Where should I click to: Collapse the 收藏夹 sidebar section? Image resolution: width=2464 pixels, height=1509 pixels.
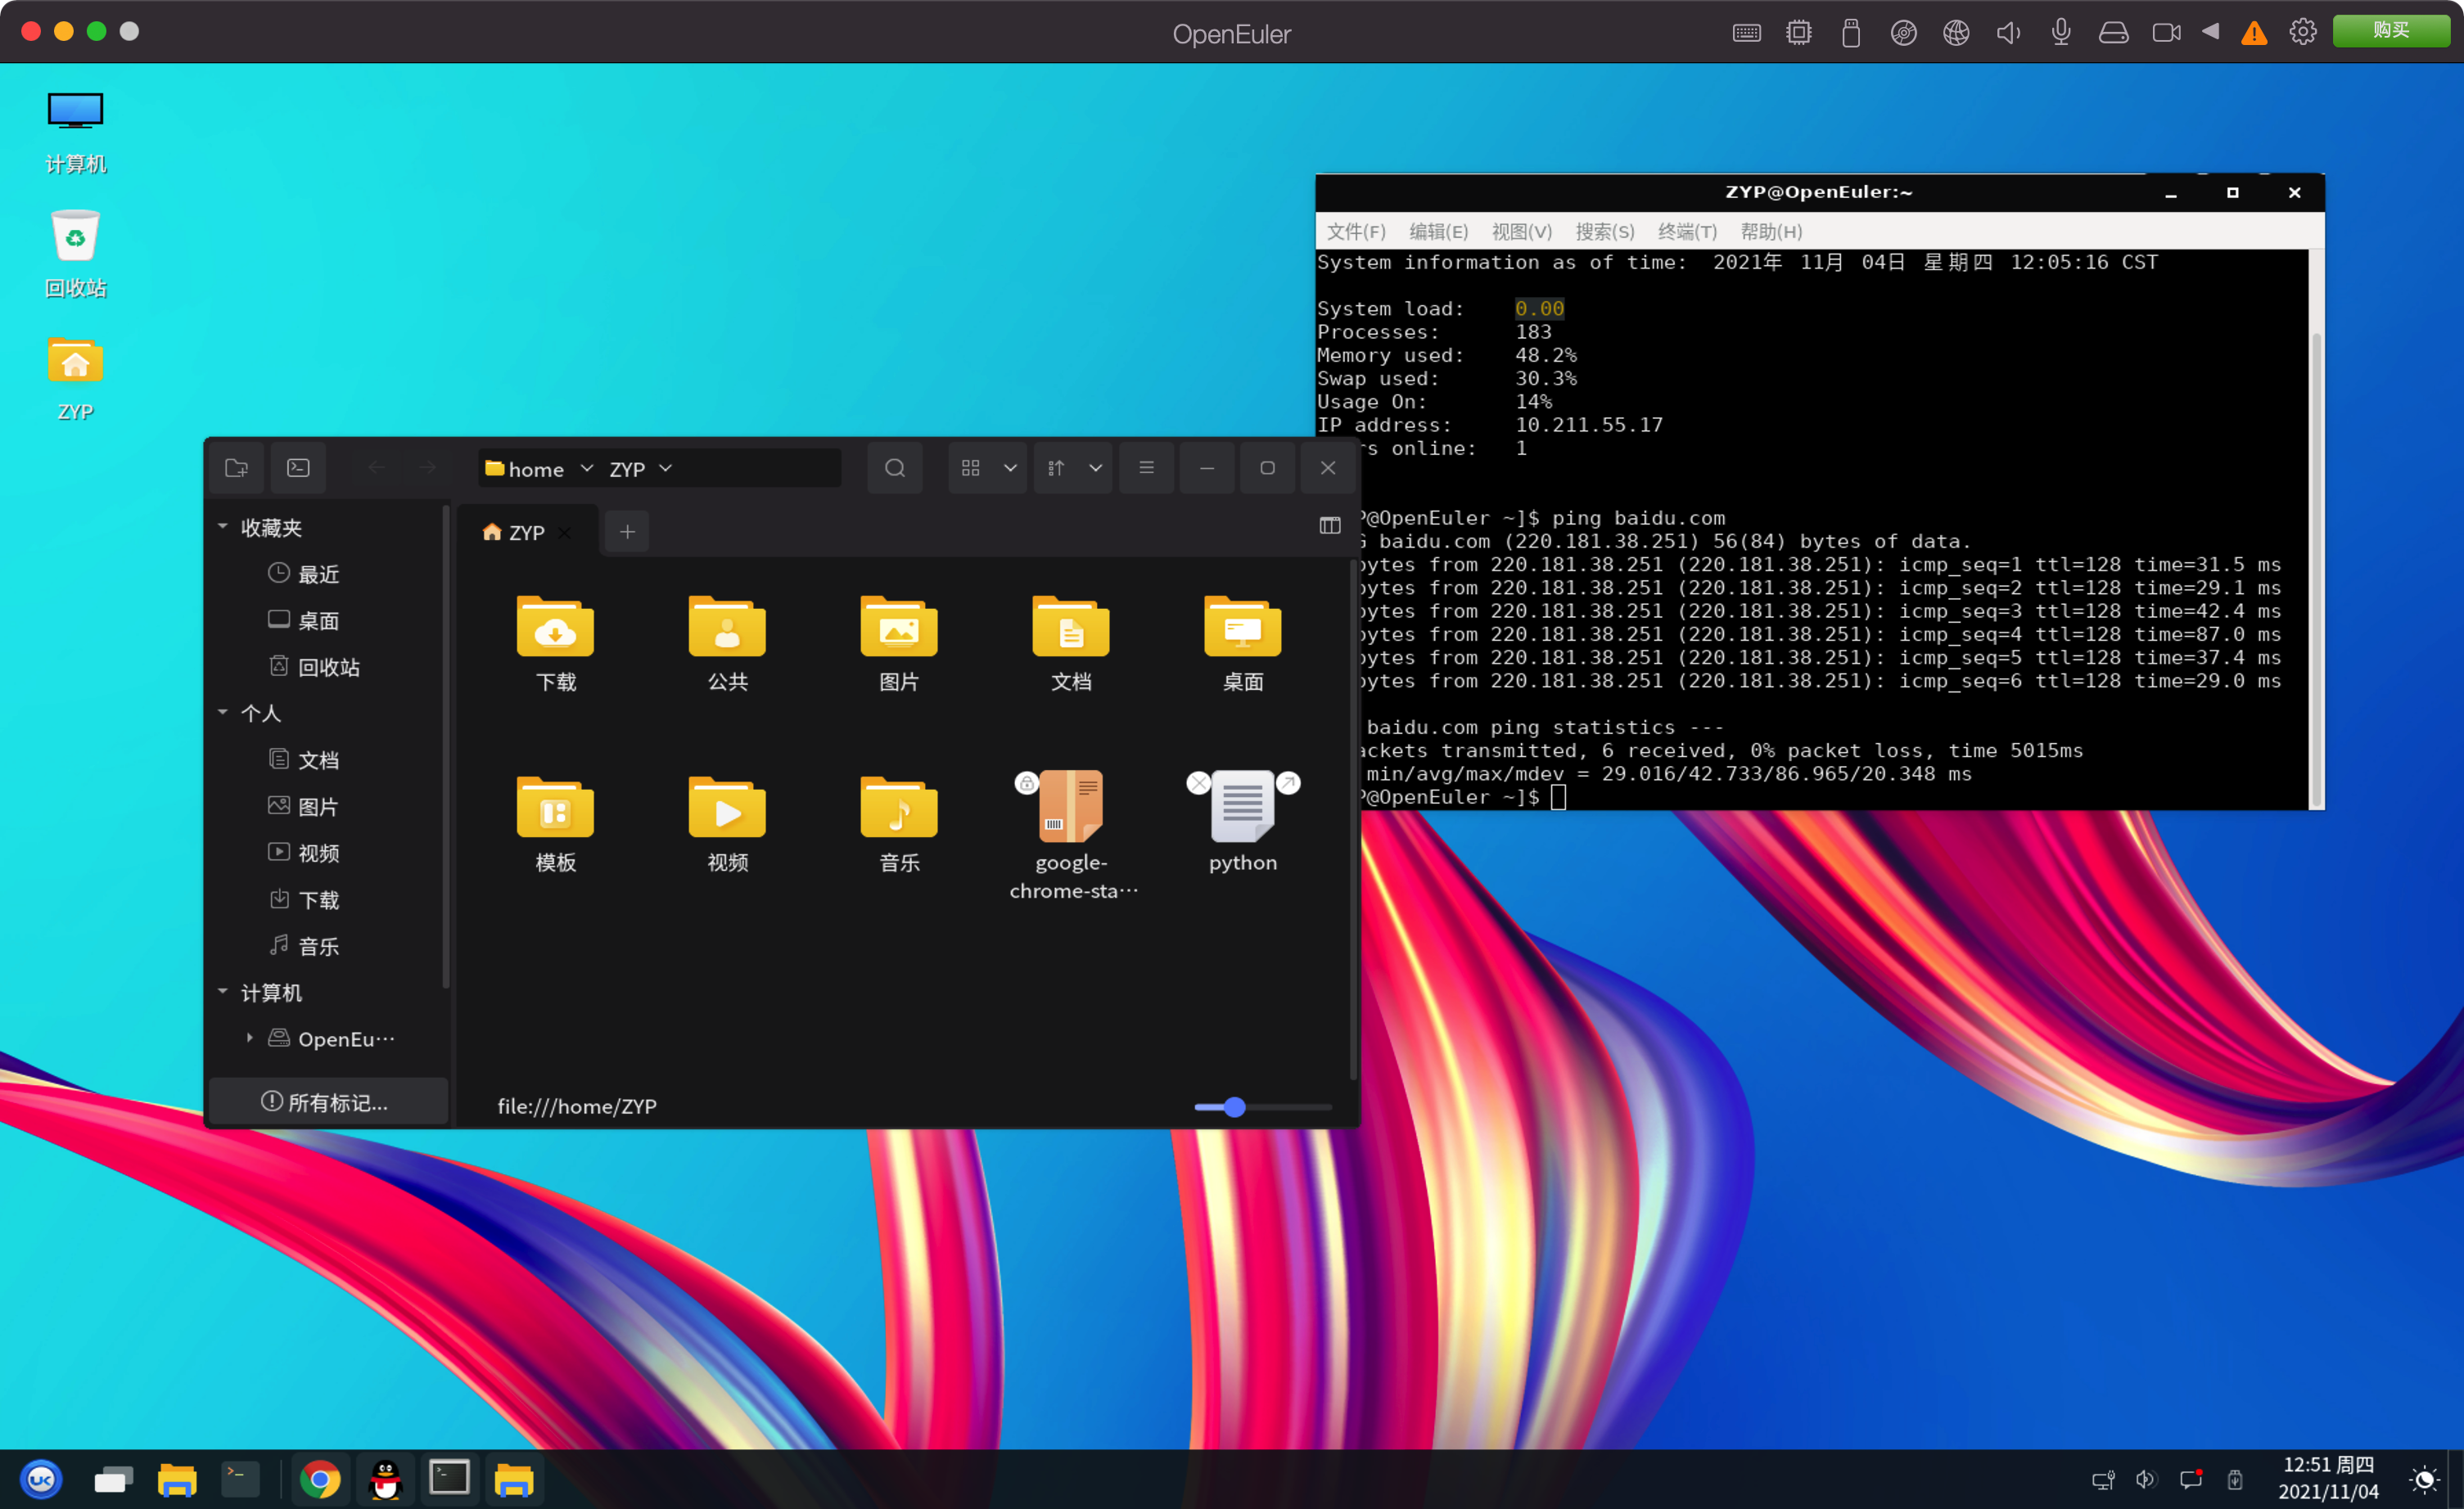click(x=223, y=527)
